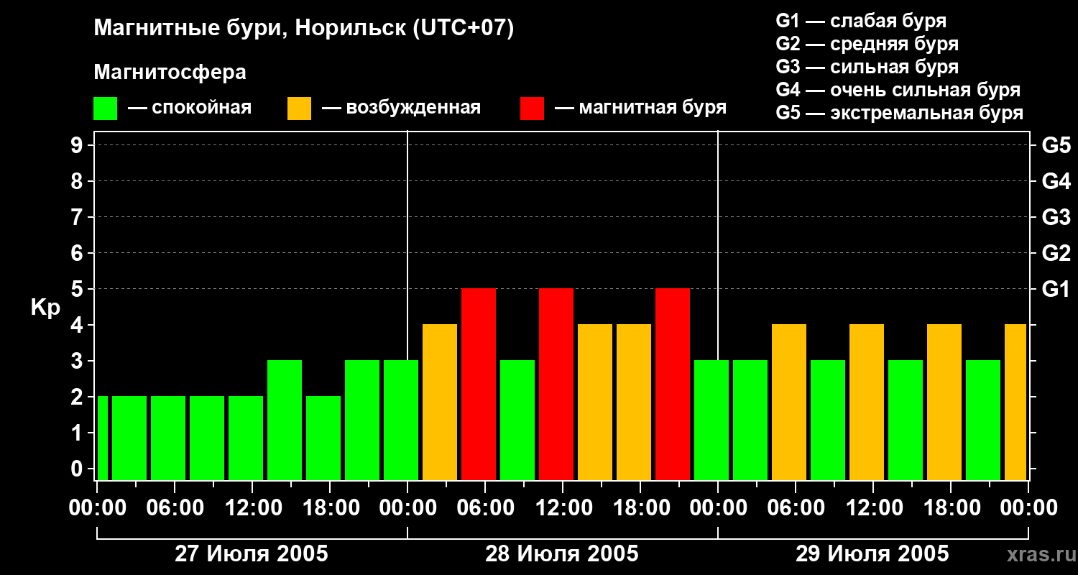Click the narrow green bar at the chart's left edge

pyautogui.click(x=102, y=438)
